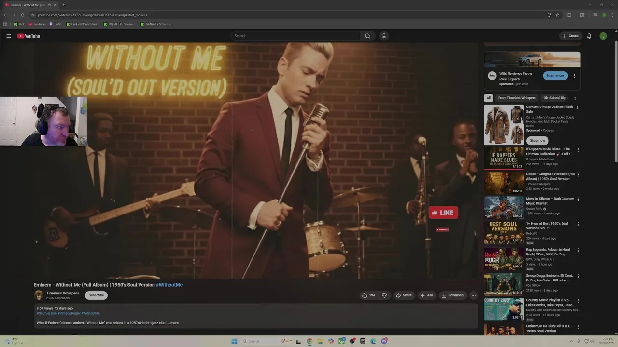Open the YouTube guide hamburger menu
This screenshot has width=618, height=347.
[x=9, y=36]
